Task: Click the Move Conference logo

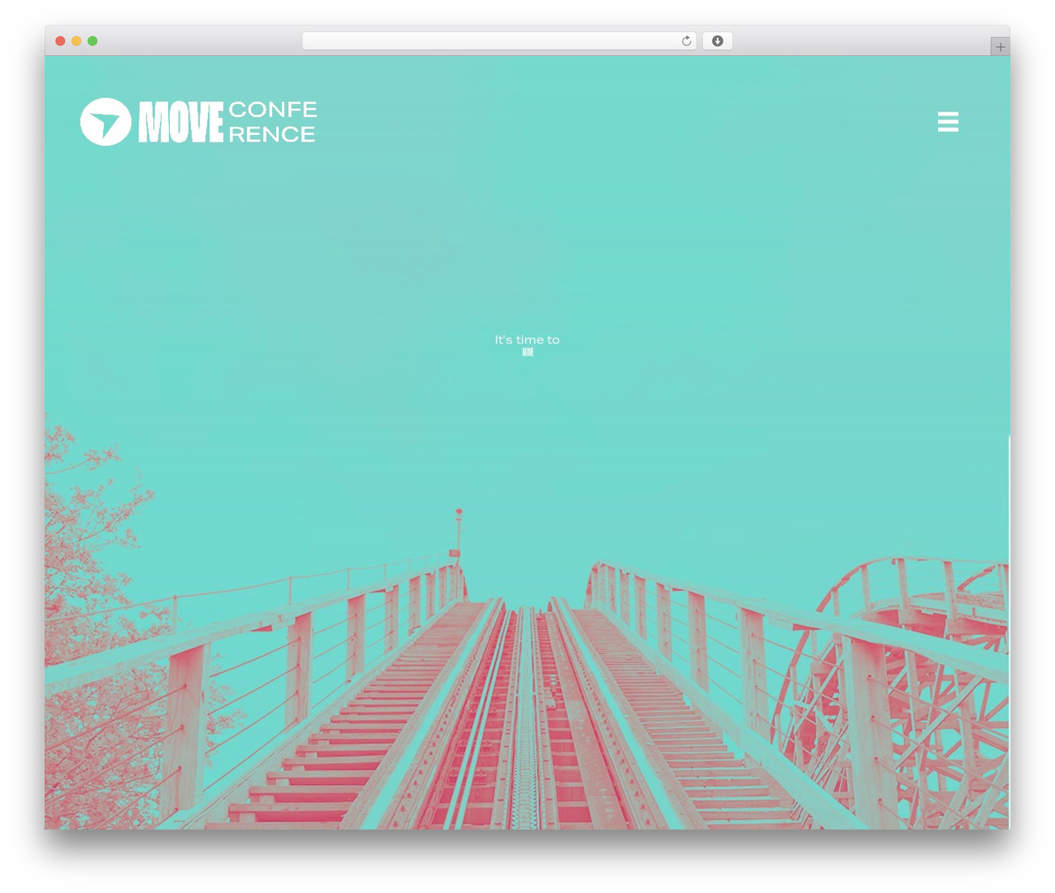Action: coord(199,122)
